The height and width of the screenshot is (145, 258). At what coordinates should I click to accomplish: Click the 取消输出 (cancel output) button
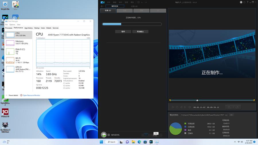pyautogui.click(x=140, y=32)
